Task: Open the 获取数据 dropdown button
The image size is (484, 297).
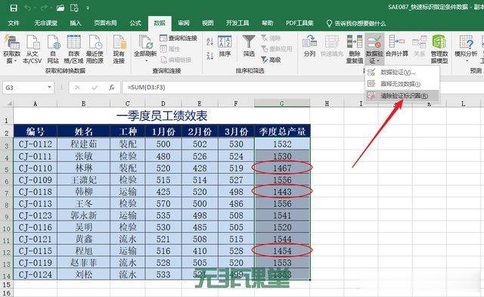Action: [x=12, y=49]
